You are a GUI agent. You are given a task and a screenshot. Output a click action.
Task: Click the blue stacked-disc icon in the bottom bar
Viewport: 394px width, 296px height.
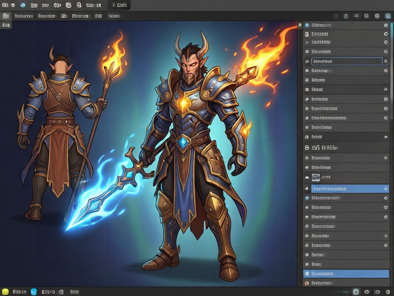point(34,292)
